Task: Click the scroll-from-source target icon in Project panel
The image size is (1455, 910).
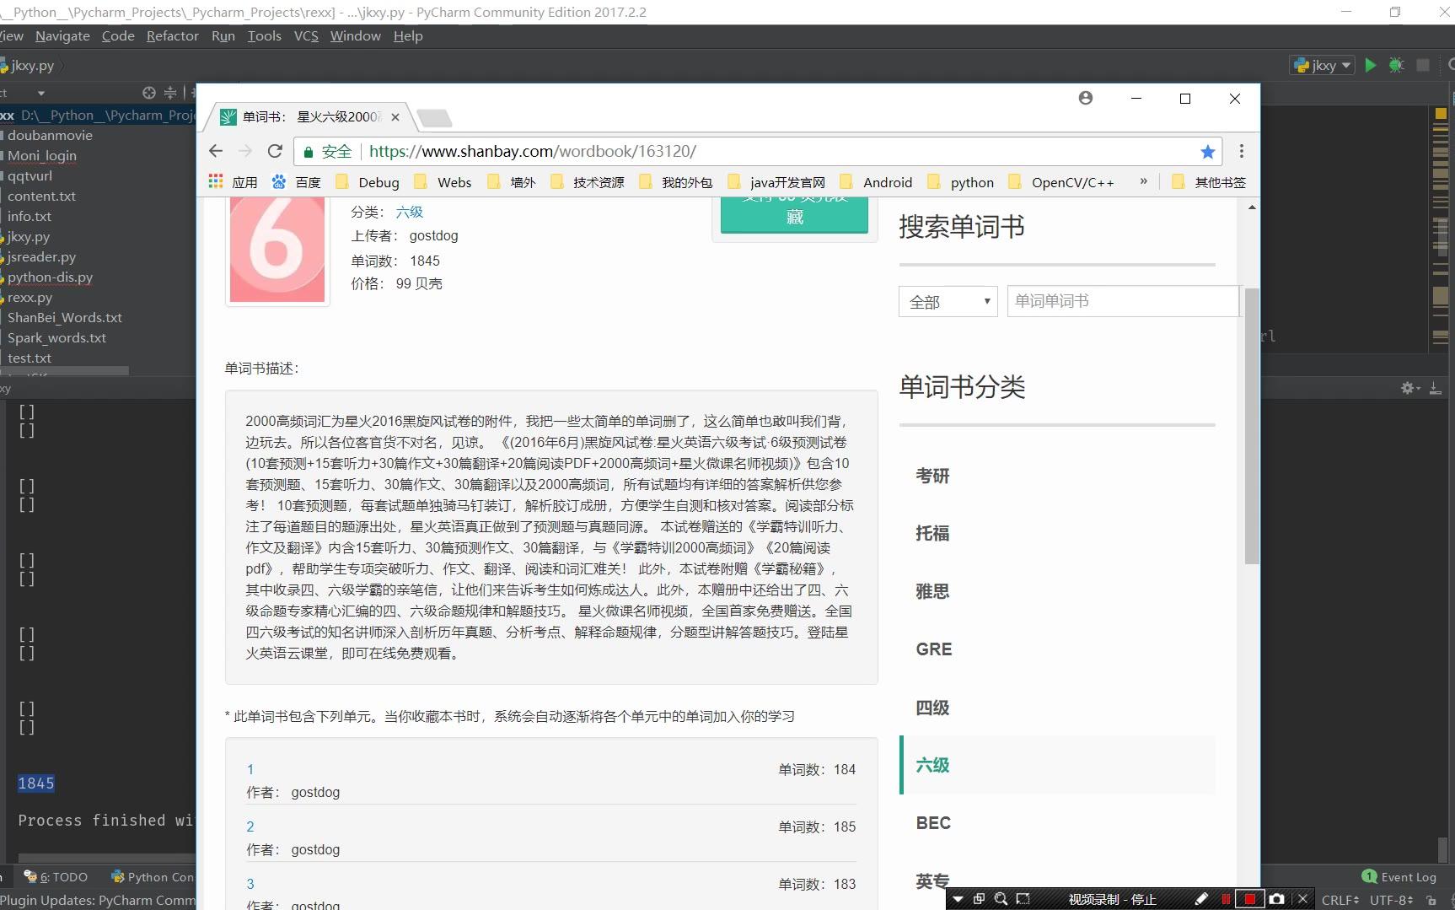Action: point(149,93)
